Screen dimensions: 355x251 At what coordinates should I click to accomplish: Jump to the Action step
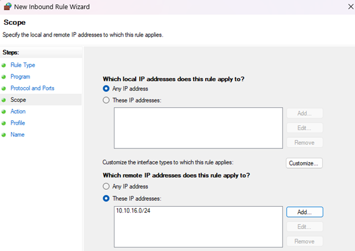pyautogui.click(x=18, y=111)
